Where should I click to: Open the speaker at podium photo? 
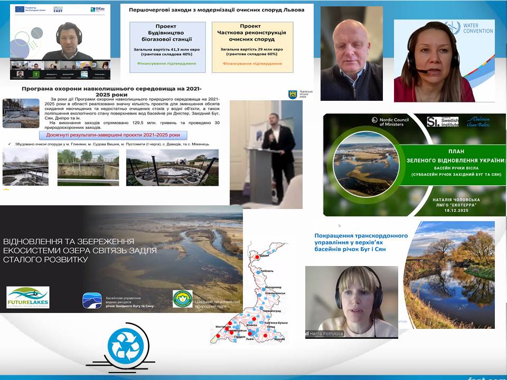click(266, 152)
